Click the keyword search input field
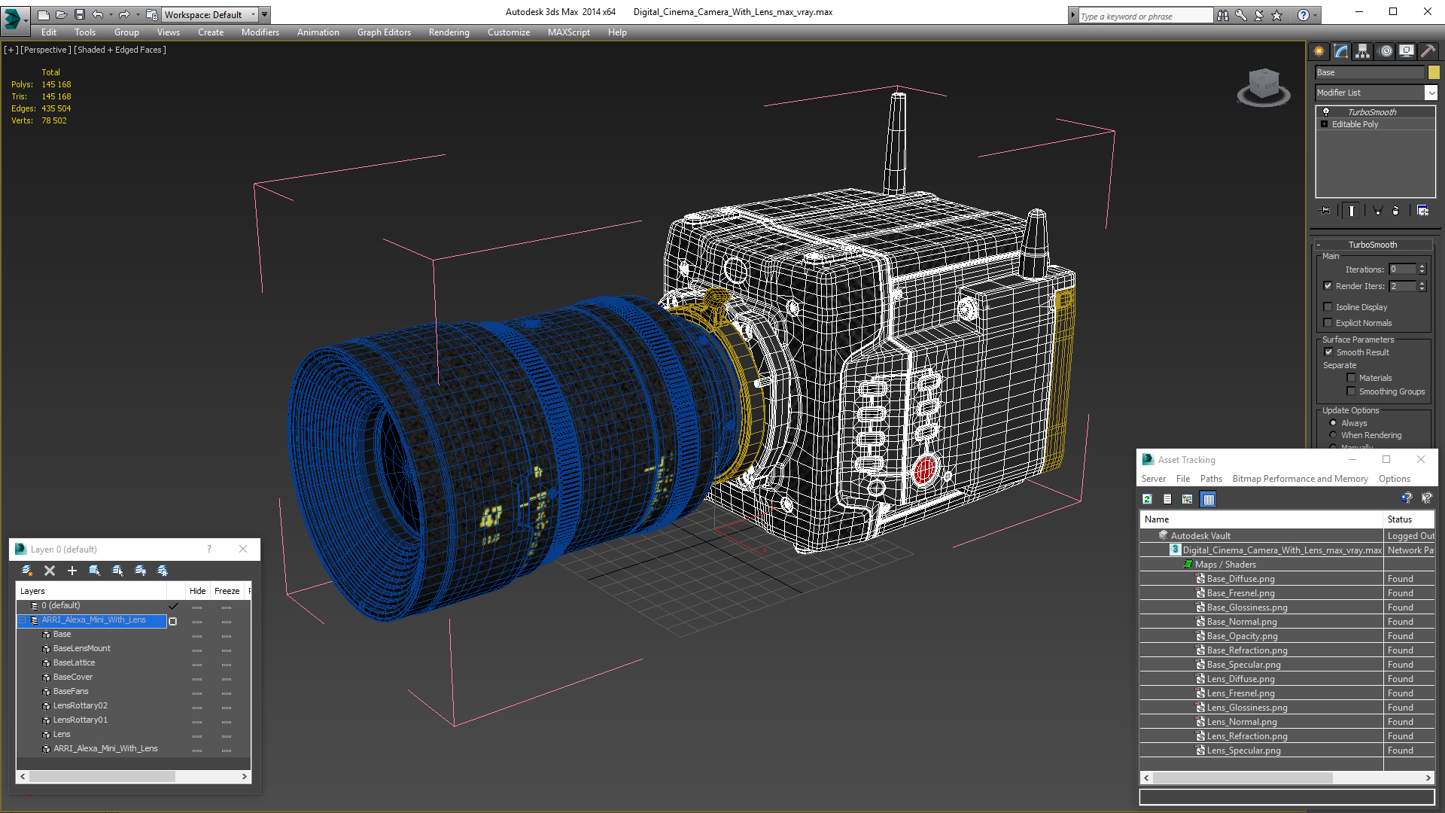The height and width of the screenshot is (813, 1445). point(1145,16)
